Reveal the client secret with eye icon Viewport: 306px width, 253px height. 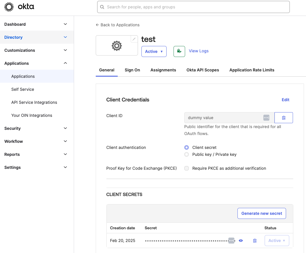[241, 241]
